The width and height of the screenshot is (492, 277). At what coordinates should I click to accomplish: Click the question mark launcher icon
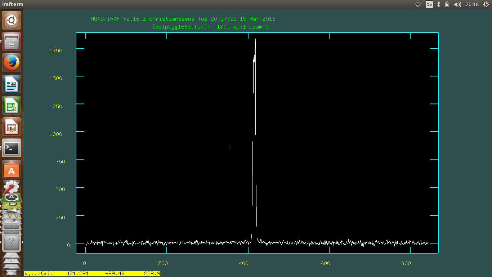pos(12,242)
